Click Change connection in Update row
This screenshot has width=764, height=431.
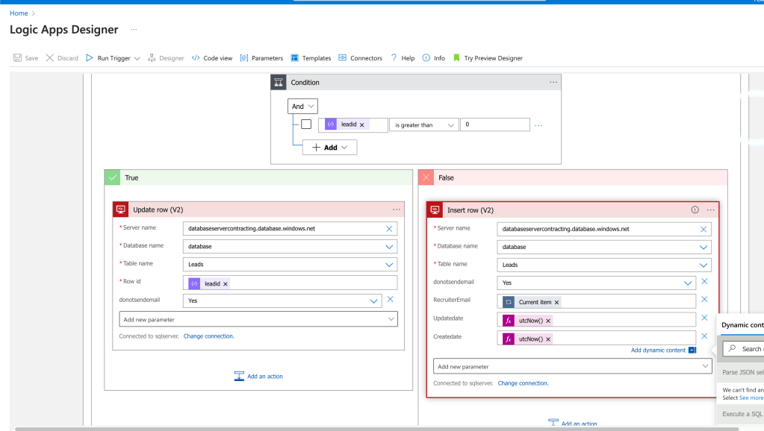(x=208, y=336)
